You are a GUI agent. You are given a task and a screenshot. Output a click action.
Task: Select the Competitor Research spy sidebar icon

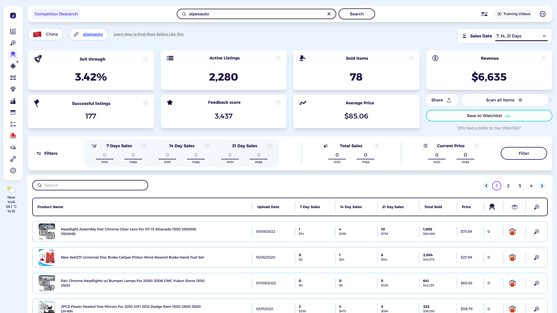[x=13, y=54]
